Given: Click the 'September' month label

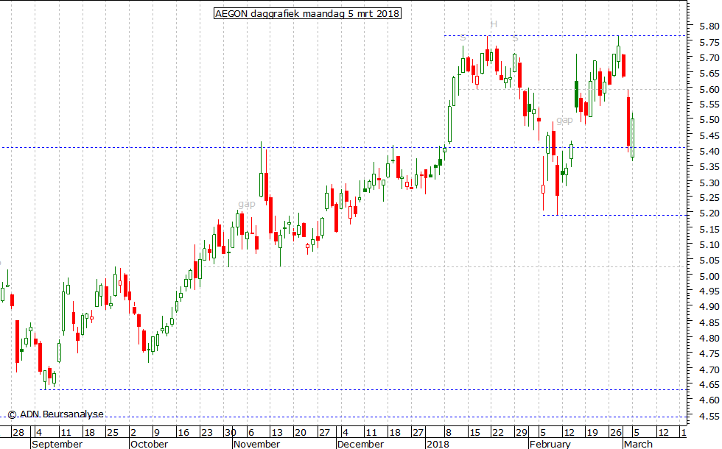Looking at the screenshot, I should [57, 444].
